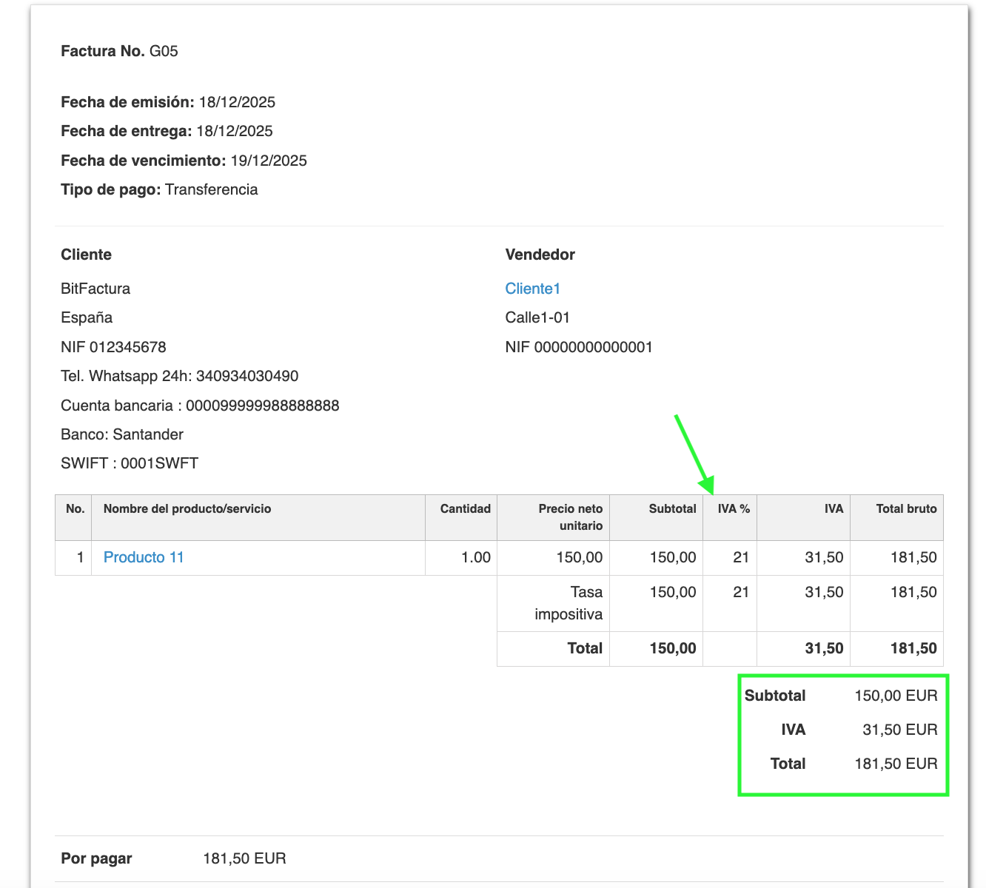Screen dimensions: 986x888
Task: Select the "Total bruto" column header
Action: (x=906, y=509)
